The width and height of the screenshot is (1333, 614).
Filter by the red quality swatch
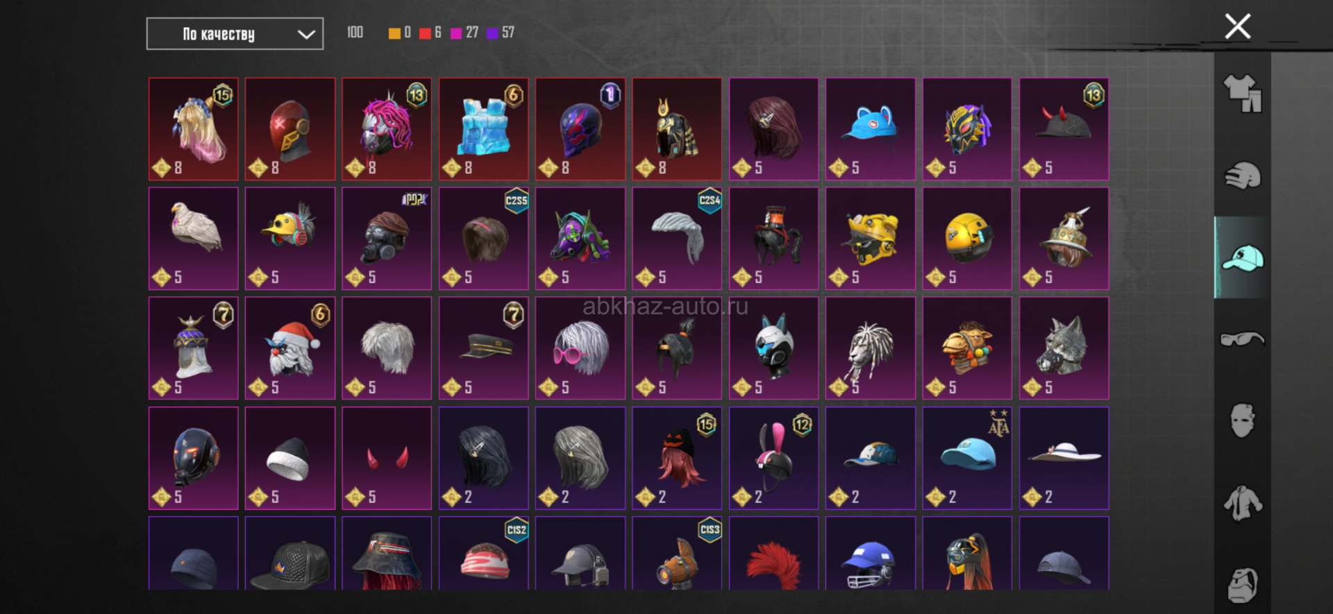pyautogui.click(x=425, y=33)
